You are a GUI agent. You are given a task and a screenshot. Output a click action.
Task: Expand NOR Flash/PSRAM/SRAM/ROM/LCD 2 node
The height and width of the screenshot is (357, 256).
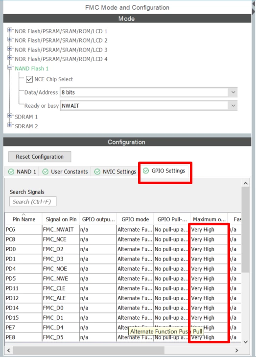tap(10, 39)
